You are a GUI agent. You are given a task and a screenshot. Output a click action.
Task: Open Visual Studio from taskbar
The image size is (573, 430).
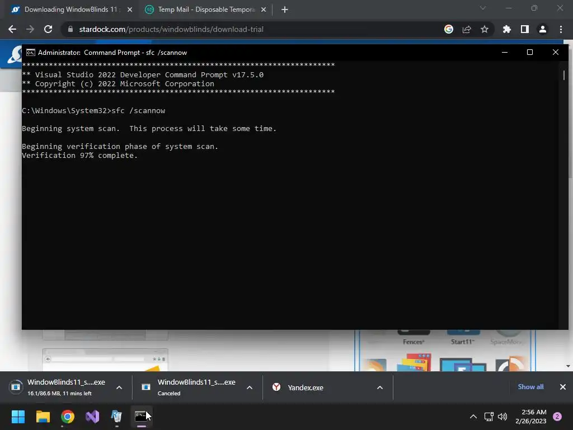point(92,416)
